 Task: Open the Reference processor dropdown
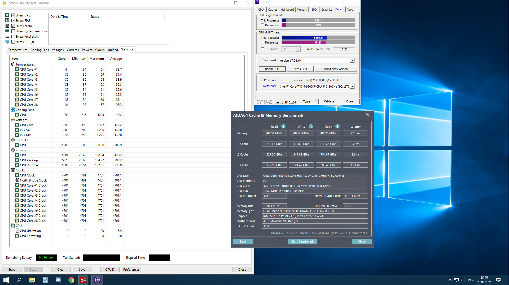(x=352, y=86)
